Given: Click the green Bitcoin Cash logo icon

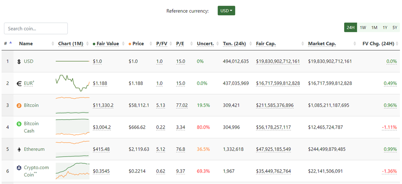Looking at the screenshot, I should click(x=19, y=124).
